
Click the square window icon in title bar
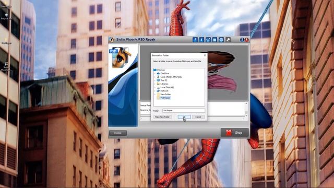click(x=214, y=40)
